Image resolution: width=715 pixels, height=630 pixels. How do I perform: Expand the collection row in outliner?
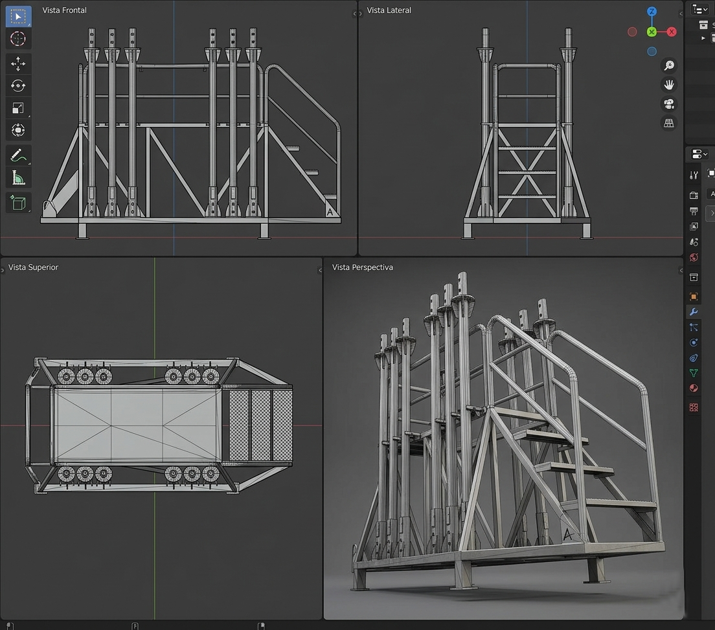[x=703, y=38]
